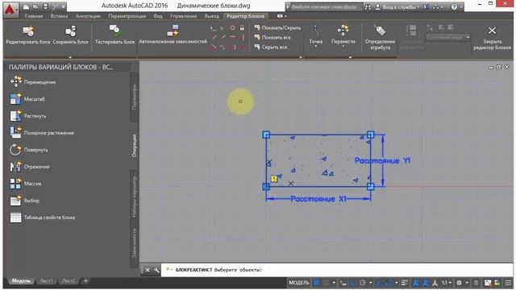Open the Главная ribbon tab
This screenshot has width=516, height=290.
(x=34, y=16)
